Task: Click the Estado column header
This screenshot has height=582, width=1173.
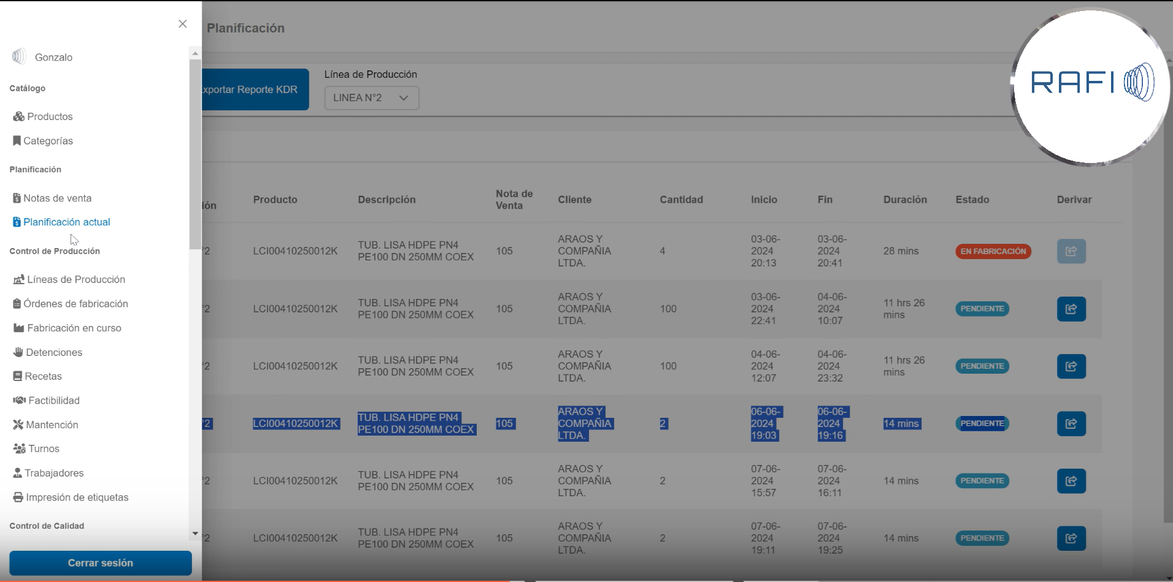Action: 972,200
